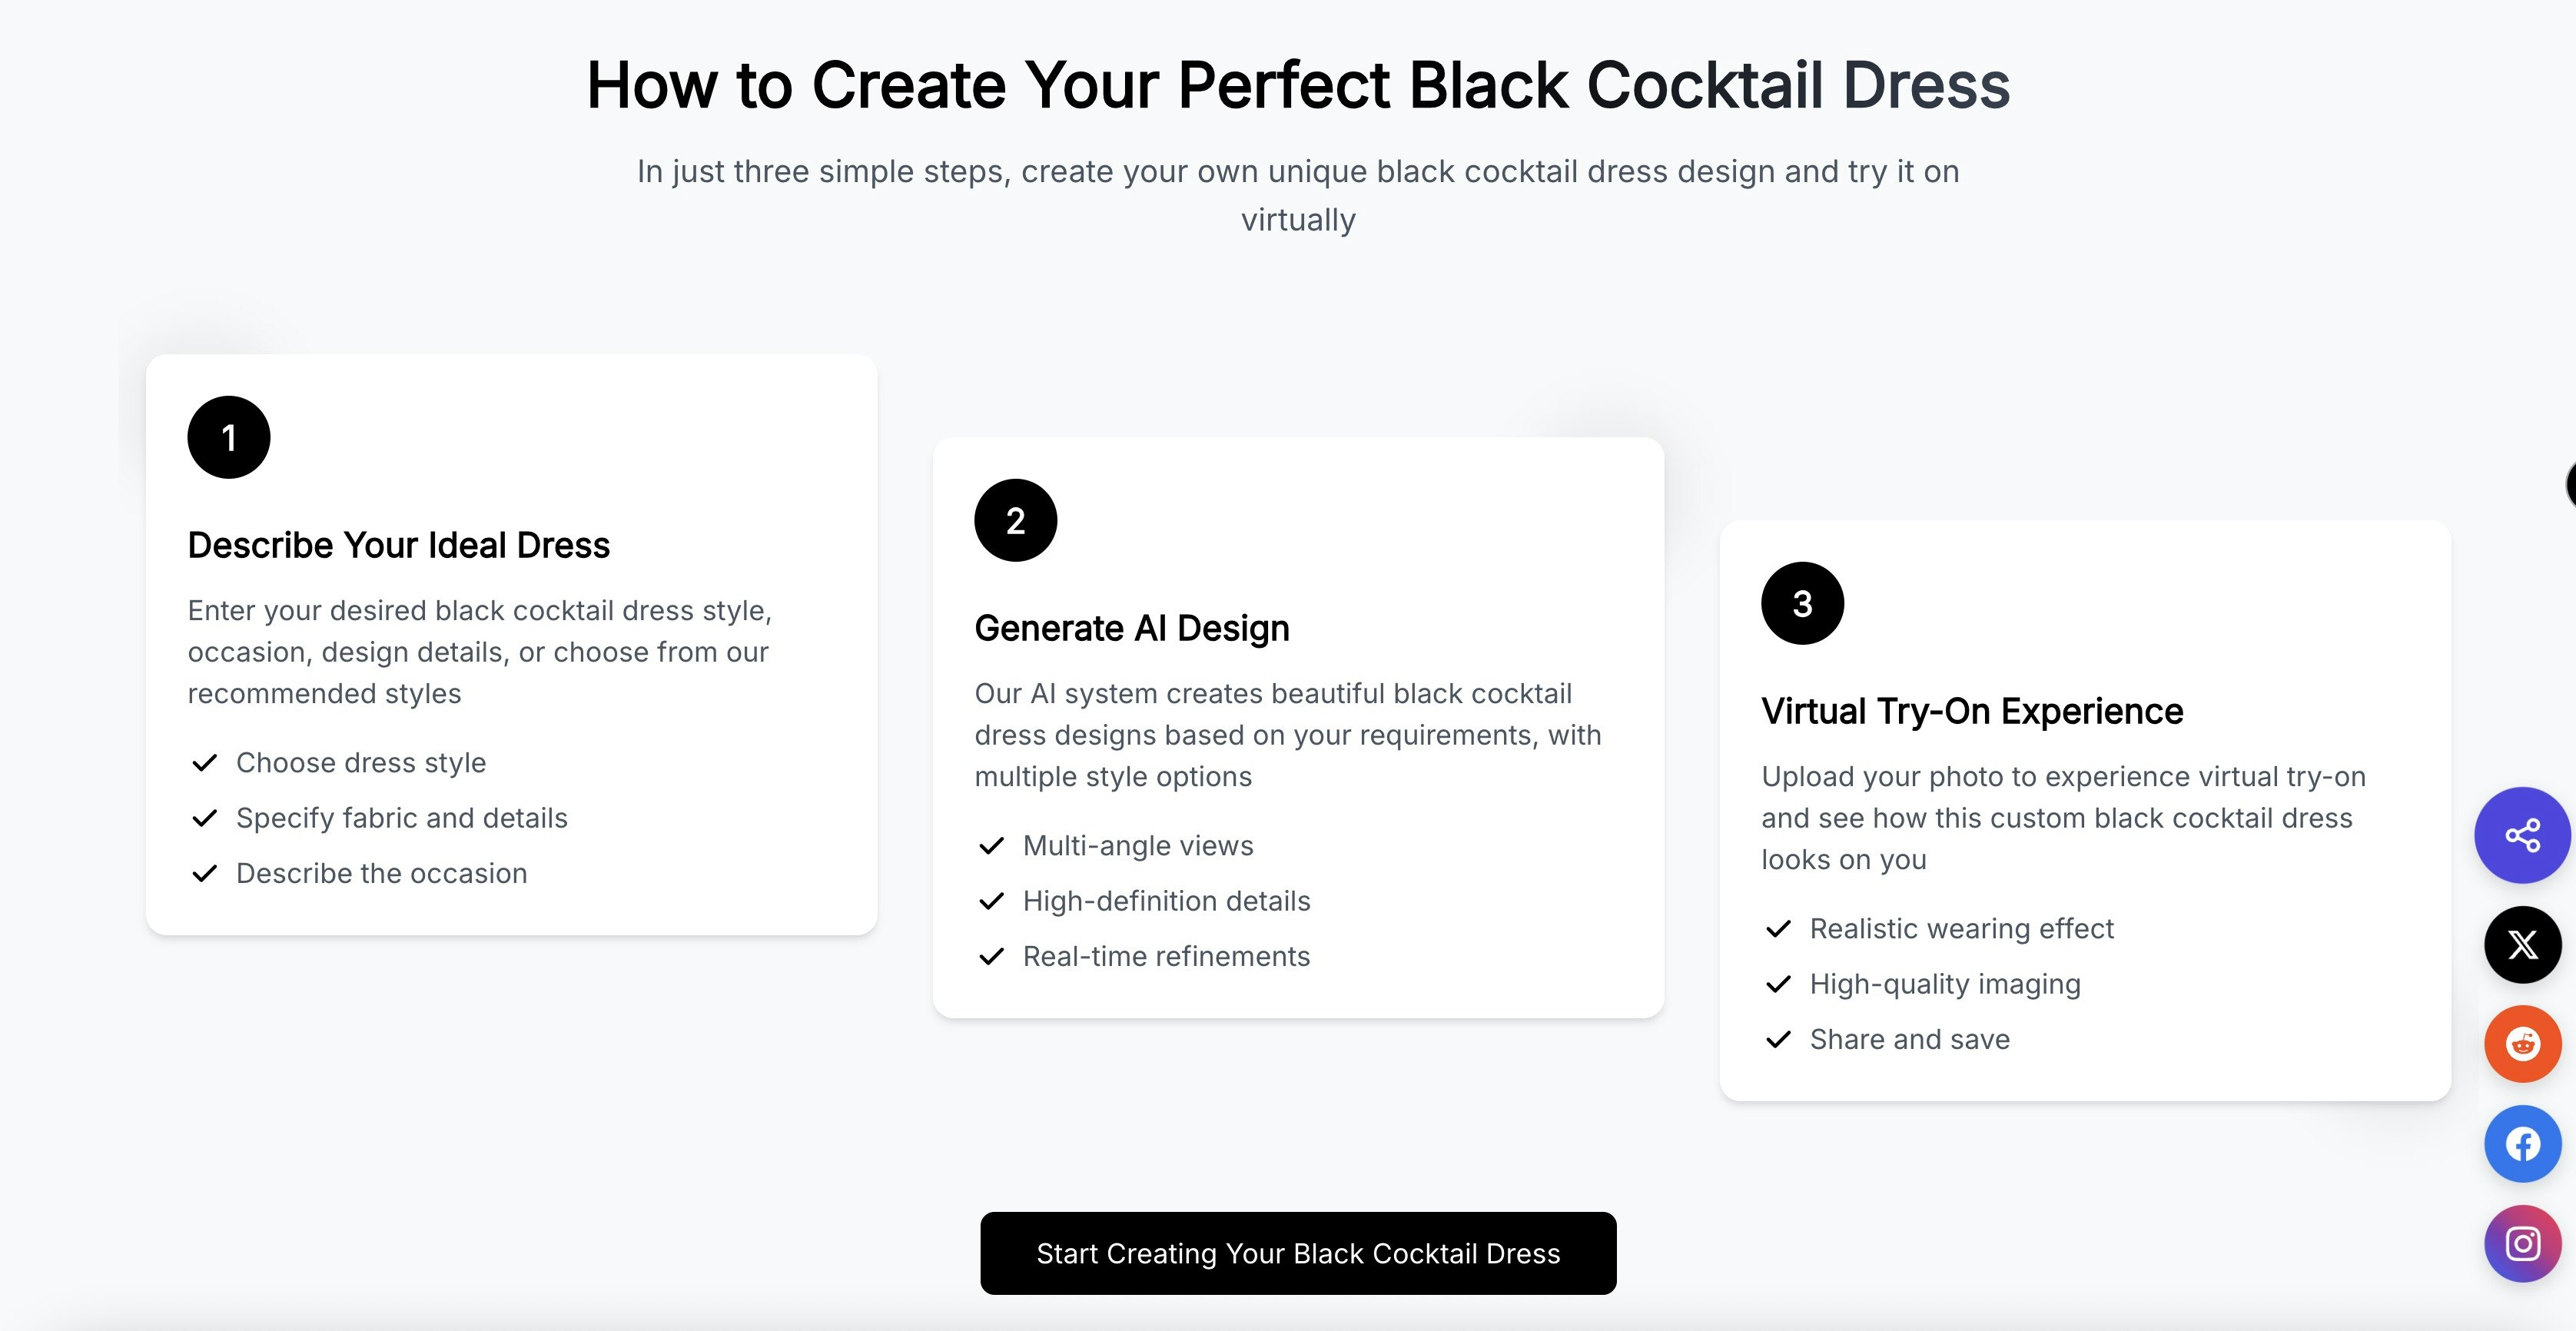Click the step 1 number circle
2576x1331 pixels.
coord(229,437)
